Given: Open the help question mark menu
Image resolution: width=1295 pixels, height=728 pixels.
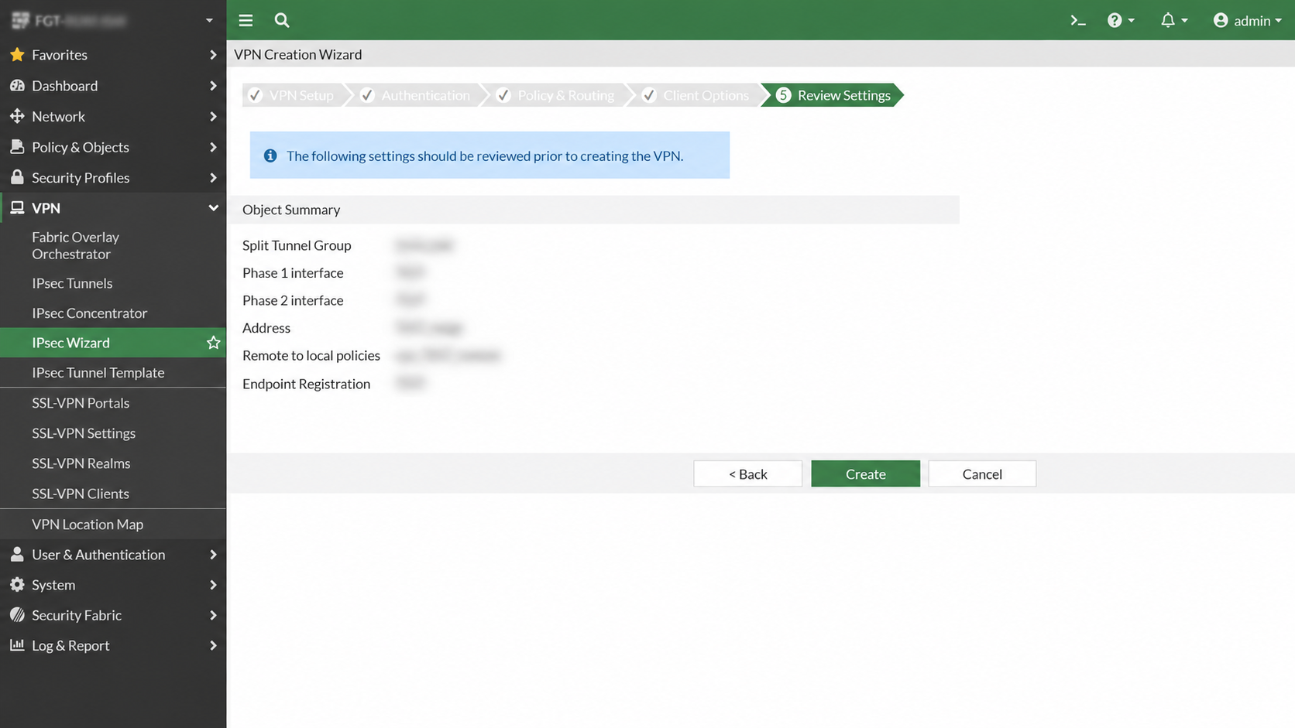Looking at the screenshot, I should point(1121,20).
